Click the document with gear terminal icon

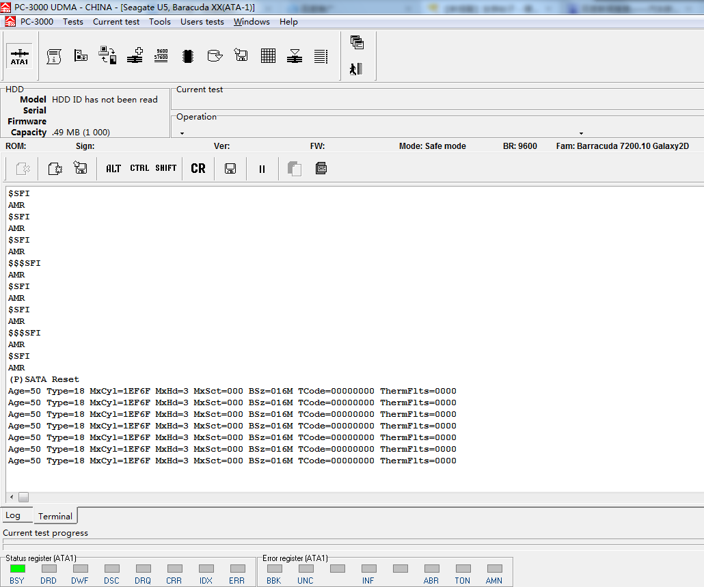(x=55, y=169)
